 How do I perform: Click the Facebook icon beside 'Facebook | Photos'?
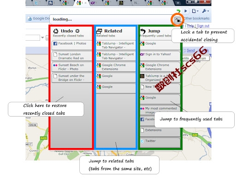pyautogui.click(x=55, y=43)
